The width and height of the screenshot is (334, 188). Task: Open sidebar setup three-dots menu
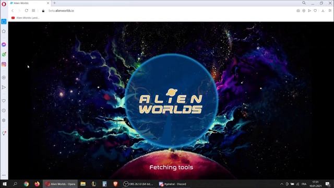pyautogui.click(x=4, y=175)
